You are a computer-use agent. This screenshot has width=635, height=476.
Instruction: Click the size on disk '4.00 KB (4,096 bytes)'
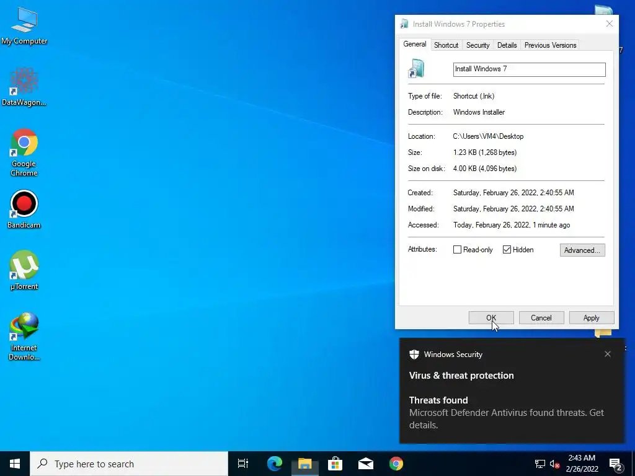485,169
